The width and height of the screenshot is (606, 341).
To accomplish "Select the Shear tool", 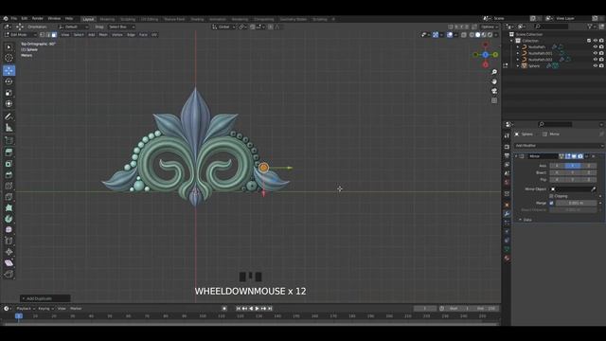I will pos(9,263).
